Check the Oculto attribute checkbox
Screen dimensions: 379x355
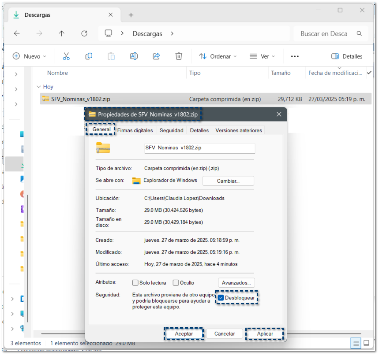(176, 283)
